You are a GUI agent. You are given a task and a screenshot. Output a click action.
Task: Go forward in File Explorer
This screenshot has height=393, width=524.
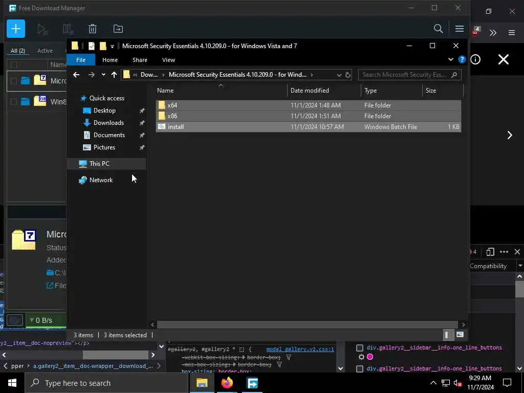(x=91, y=75)
